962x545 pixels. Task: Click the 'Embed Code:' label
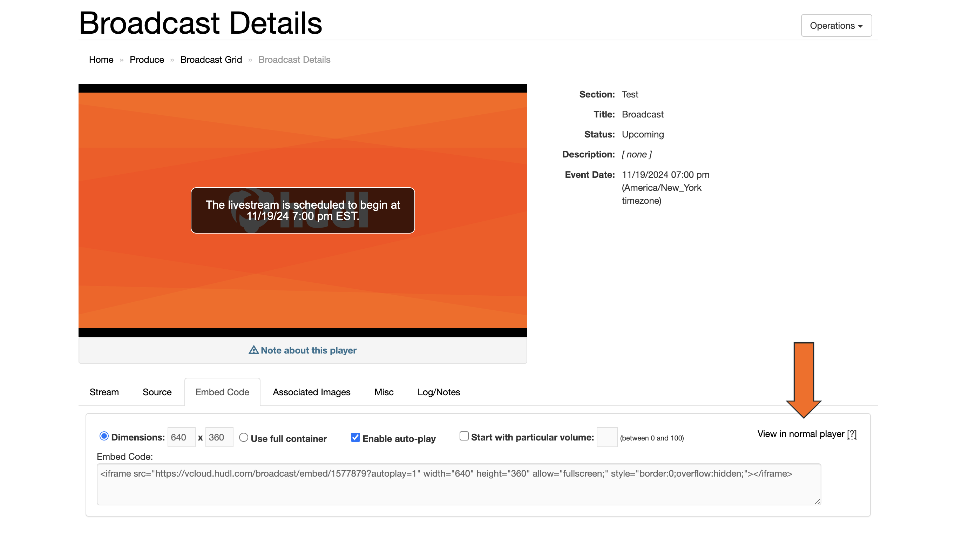pyautogui.click(x=124, y=457)
